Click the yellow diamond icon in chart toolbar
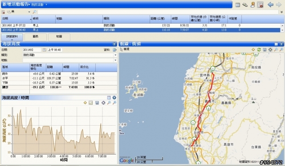285x166 pixels. pos(85,103)
